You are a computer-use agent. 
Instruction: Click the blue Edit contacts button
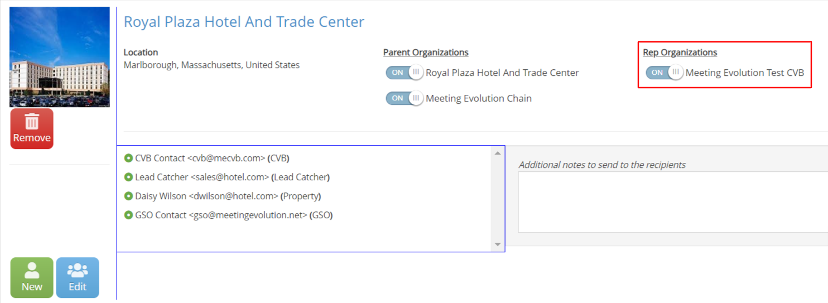tap(78, 278)
